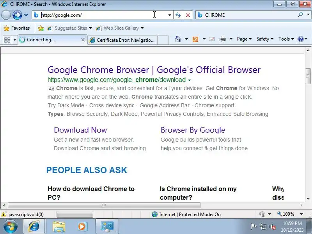Viewport: 312px width, 234px height.
Task: Expand the Web Slice Gallery dropdown arrow
Action: pos(142,28)
